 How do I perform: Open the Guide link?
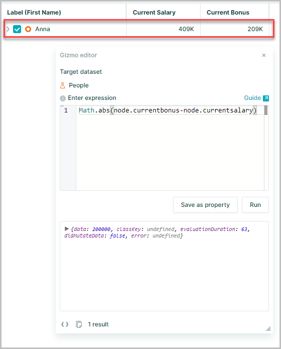252,98
